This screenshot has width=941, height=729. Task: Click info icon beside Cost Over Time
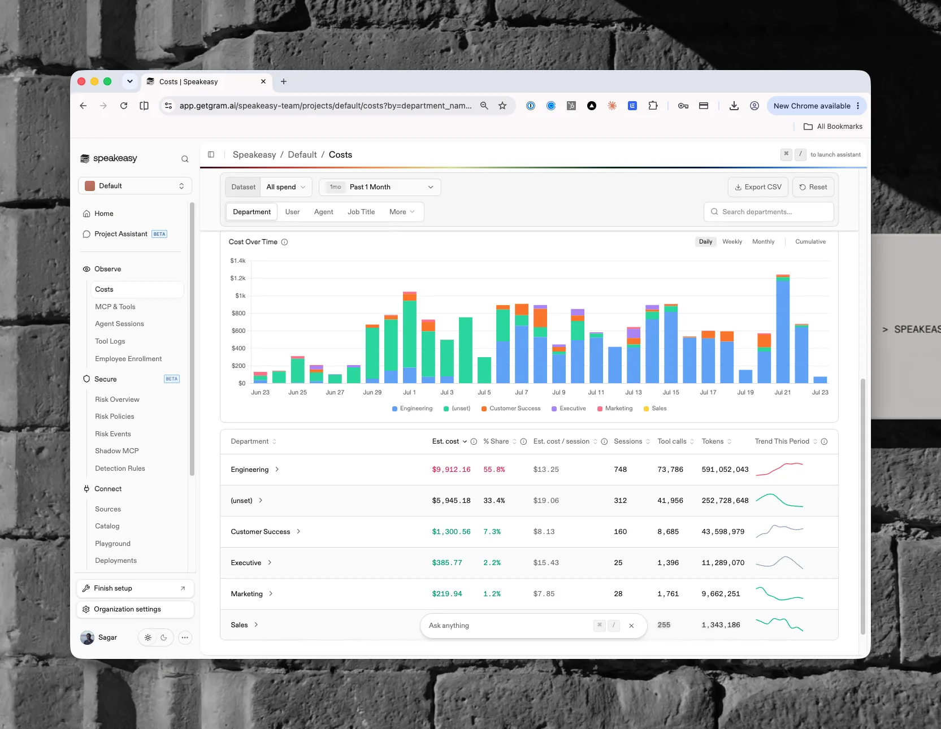point(285,242)
